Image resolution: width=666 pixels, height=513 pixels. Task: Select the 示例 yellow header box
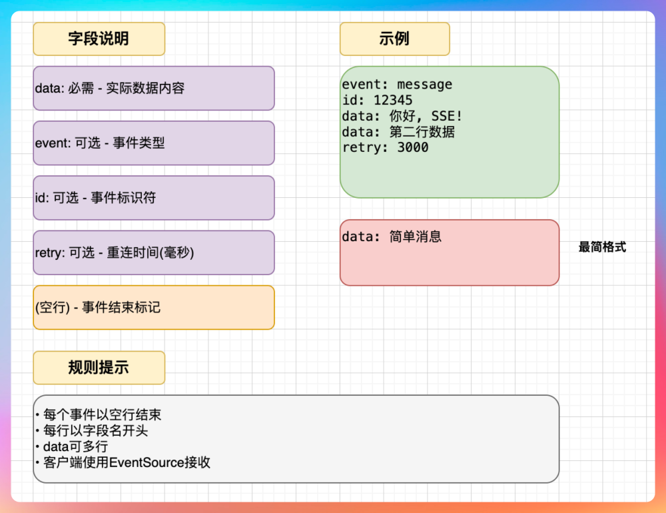click(394, 39)
